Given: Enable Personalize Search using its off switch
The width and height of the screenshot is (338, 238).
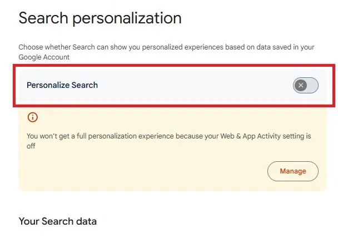Looking at the screenshot, I should [x=305, y=85].
